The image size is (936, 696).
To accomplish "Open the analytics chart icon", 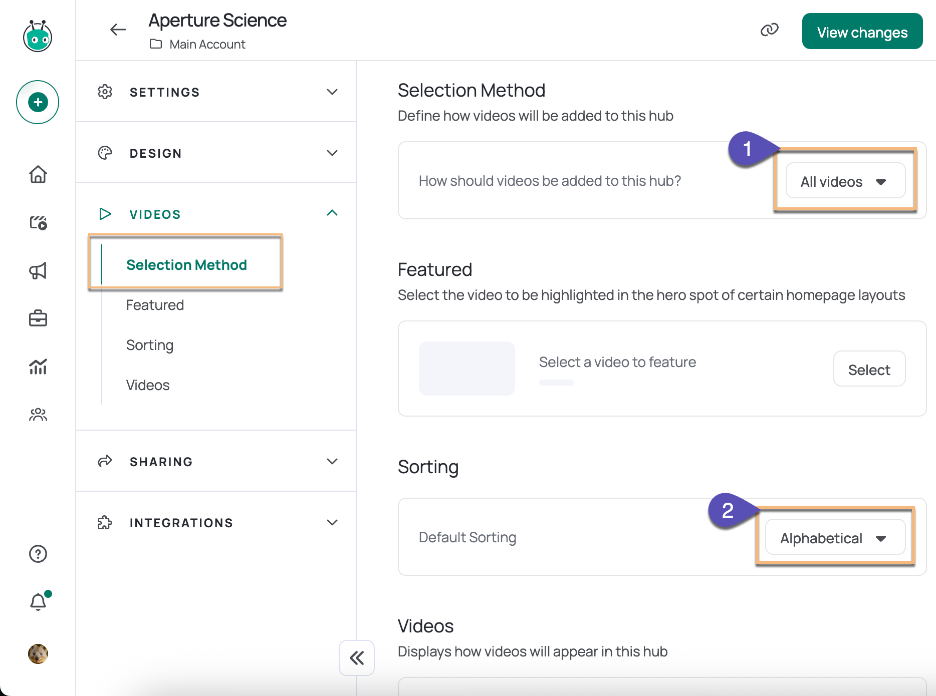I will coord(38,367).
